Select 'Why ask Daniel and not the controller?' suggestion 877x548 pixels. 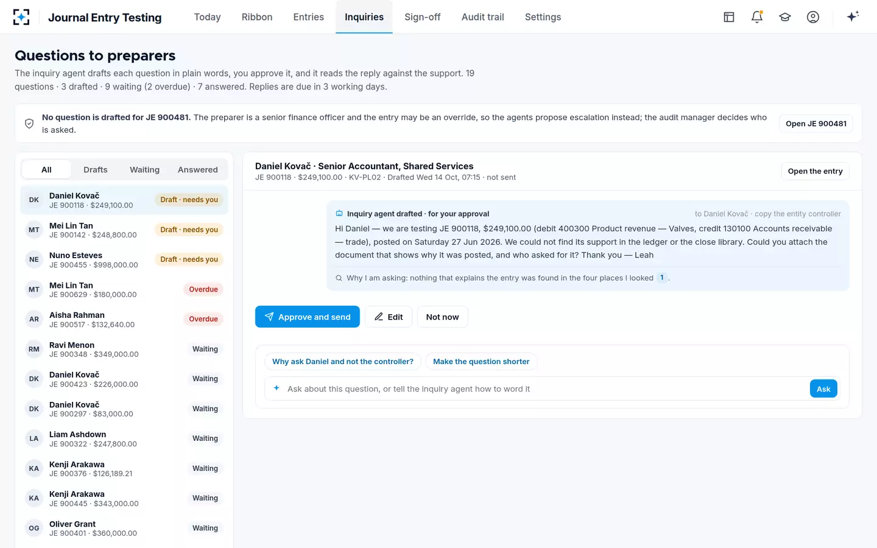click(x=343, y=362)
